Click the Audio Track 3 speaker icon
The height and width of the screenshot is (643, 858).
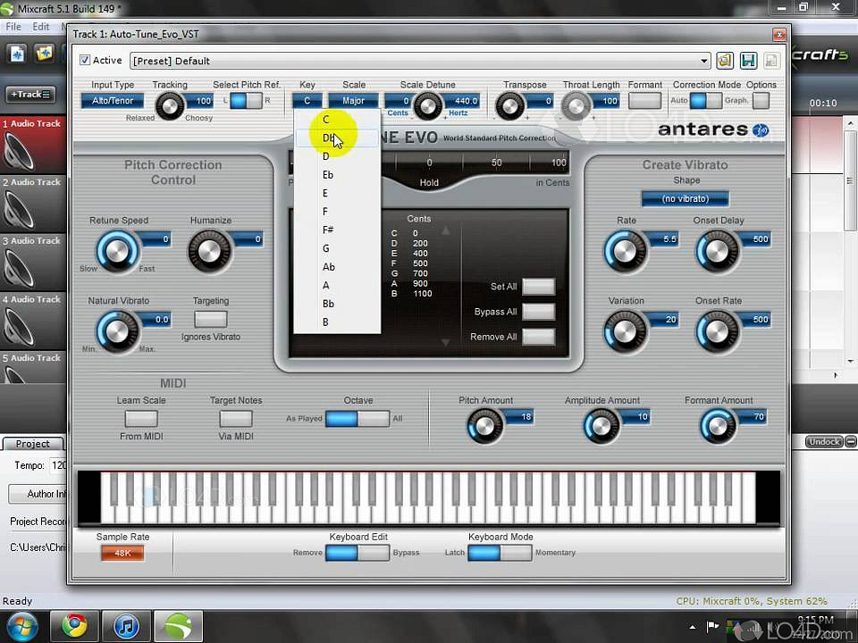(21, 267)
